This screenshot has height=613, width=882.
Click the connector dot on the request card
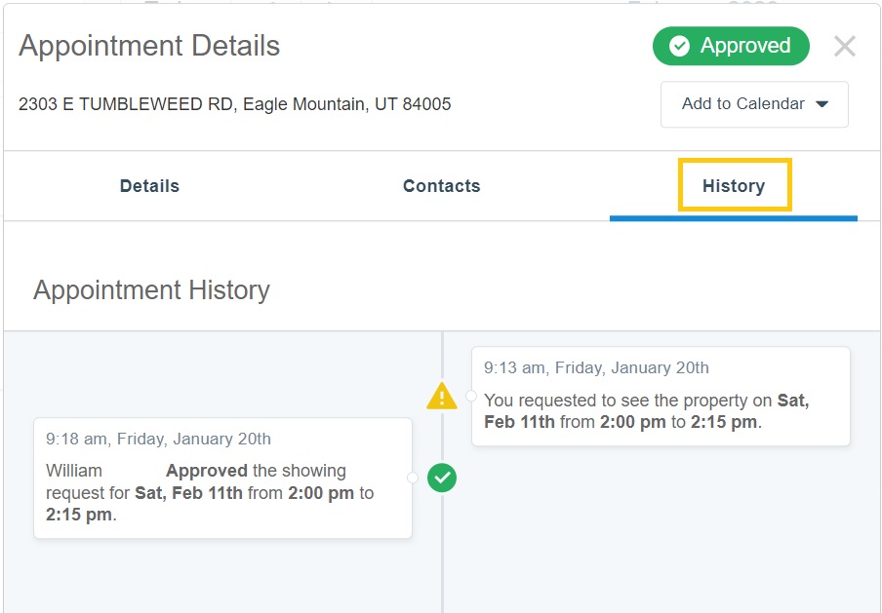point(471,396)
